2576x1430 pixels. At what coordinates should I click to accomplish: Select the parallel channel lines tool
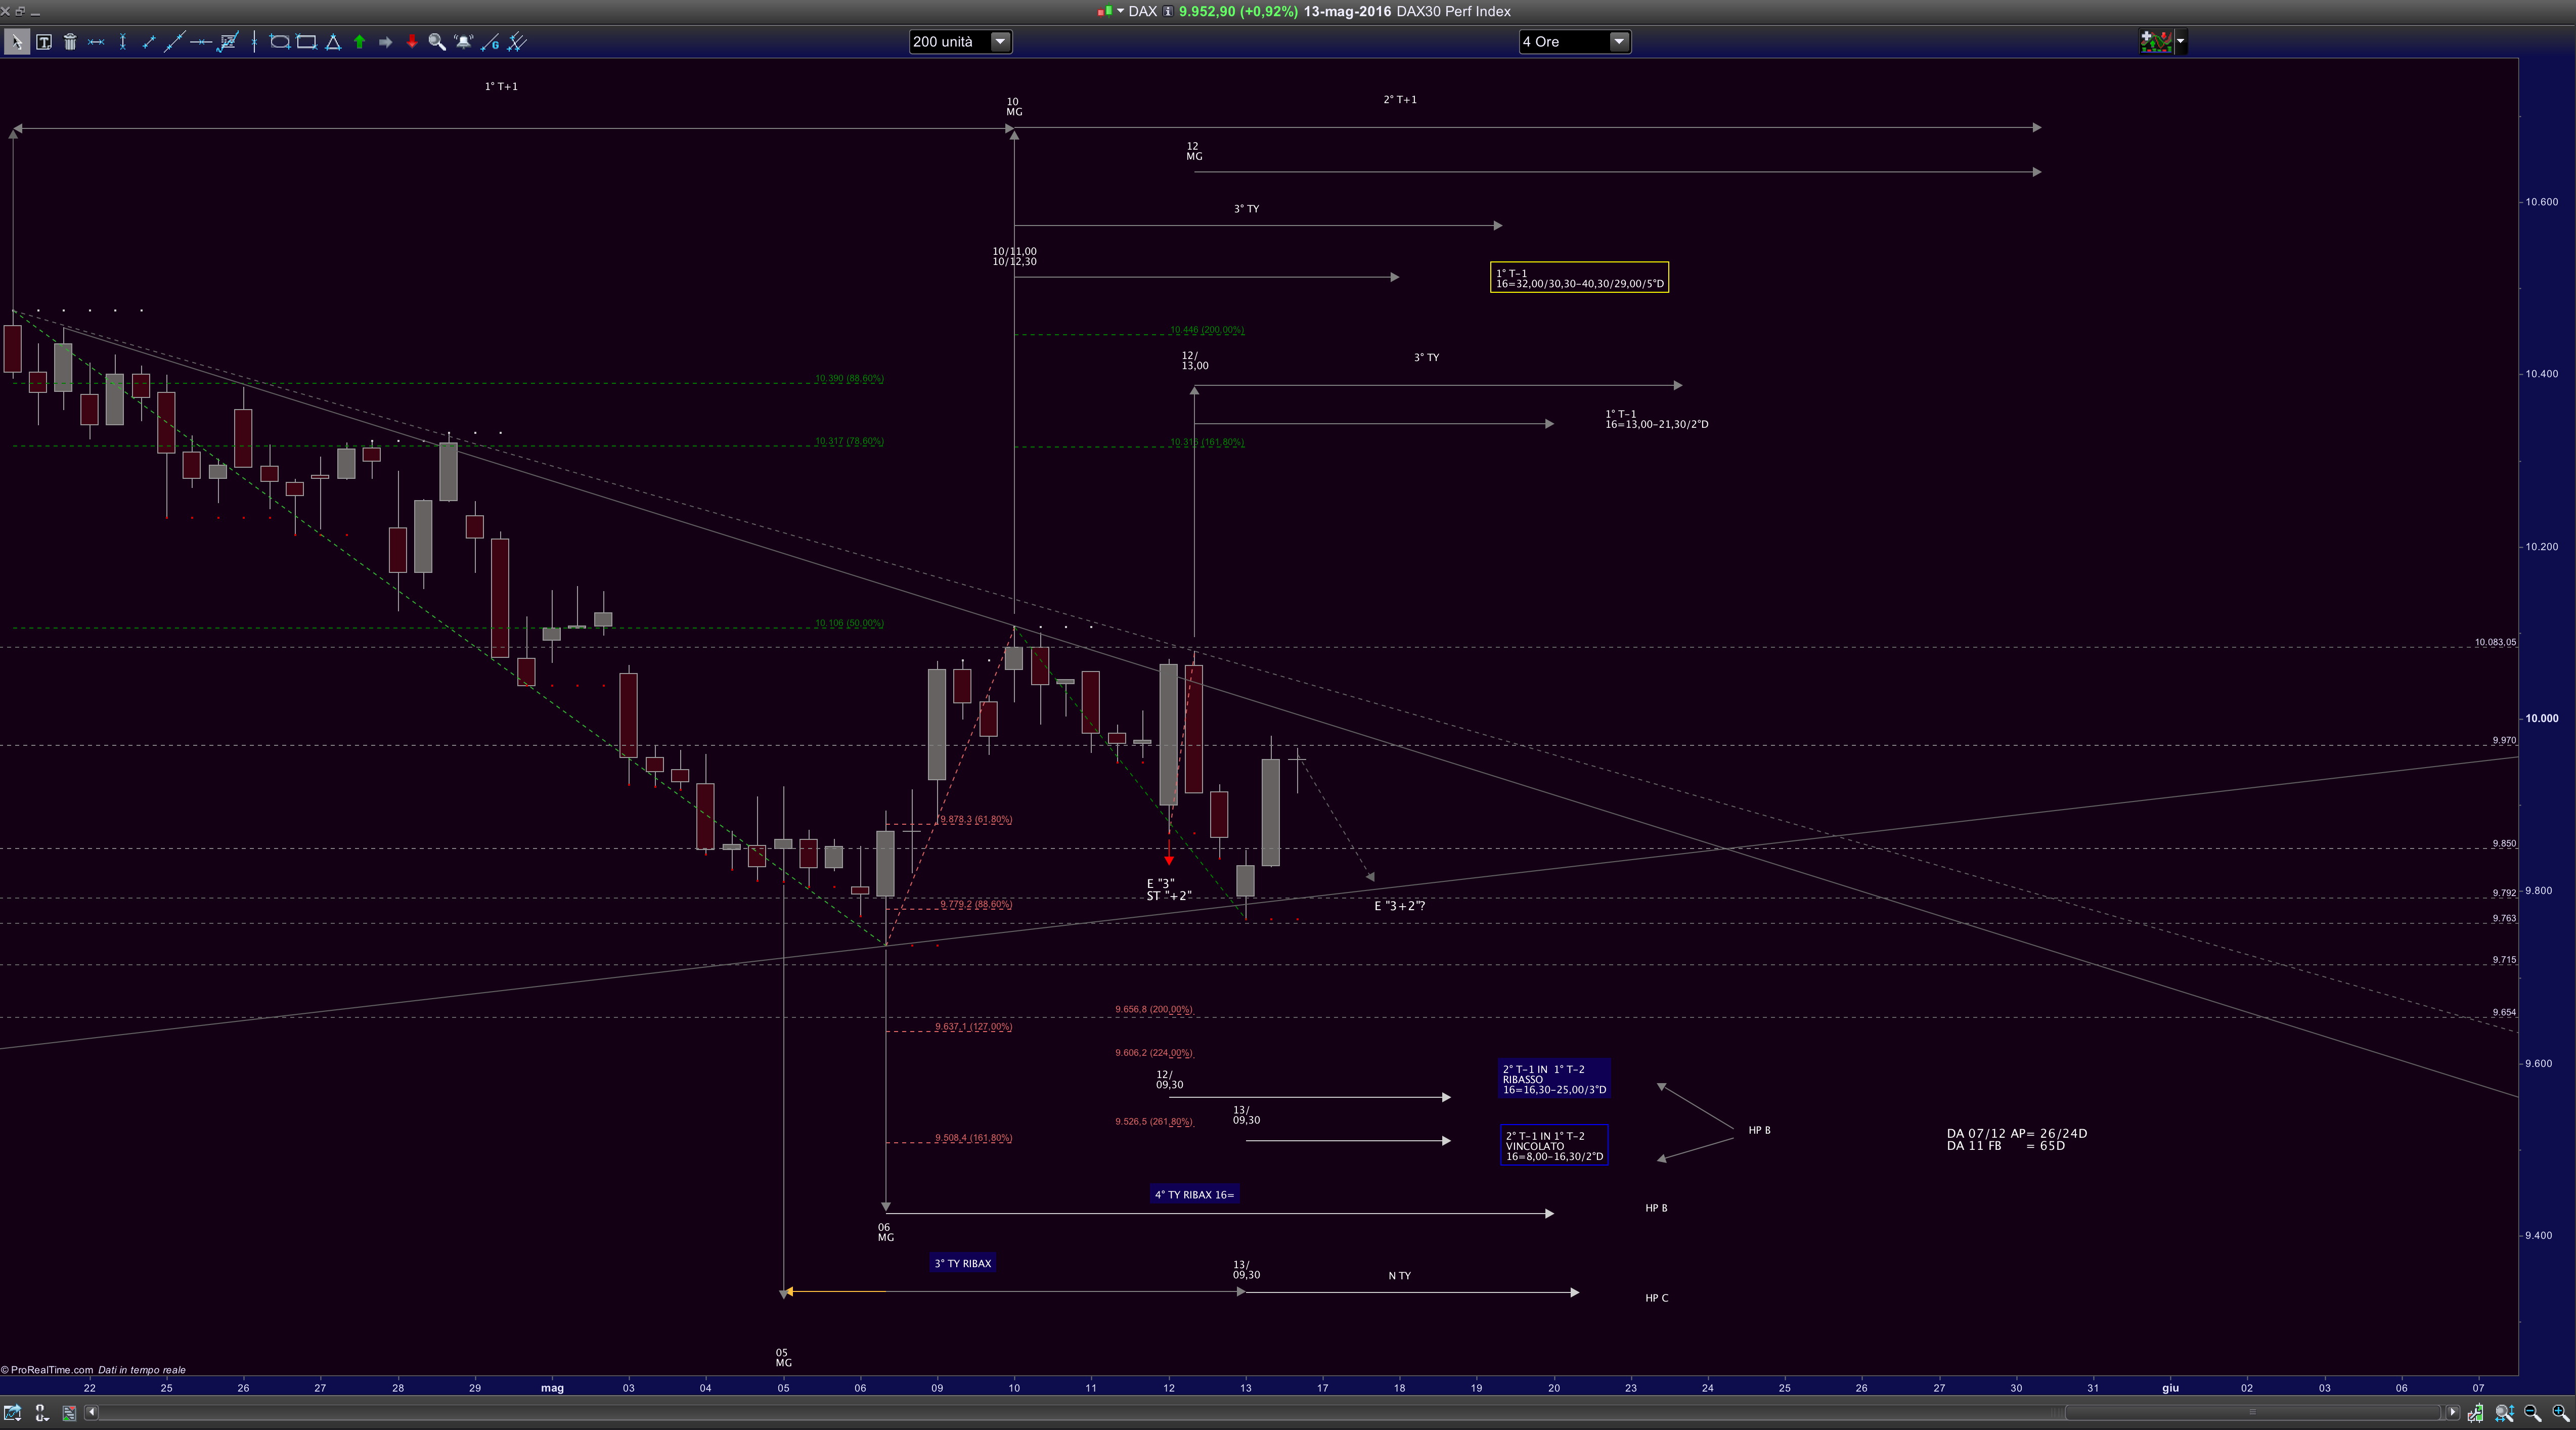pyautogui.click(x=517, y=42)
